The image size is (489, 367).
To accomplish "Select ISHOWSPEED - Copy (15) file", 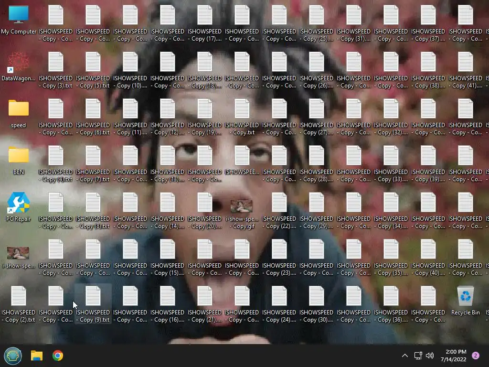I will coord(168,258).
